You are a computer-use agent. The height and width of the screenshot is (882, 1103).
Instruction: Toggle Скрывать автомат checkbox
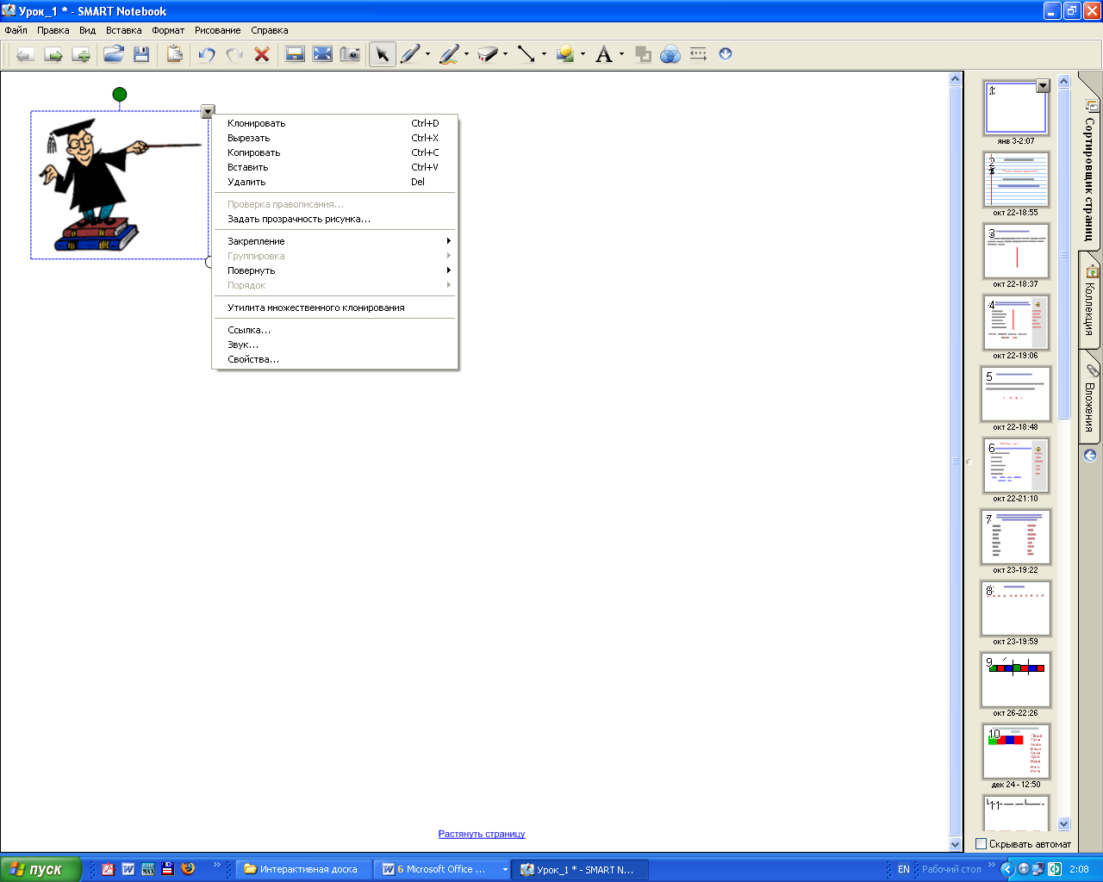coord(981,844)
